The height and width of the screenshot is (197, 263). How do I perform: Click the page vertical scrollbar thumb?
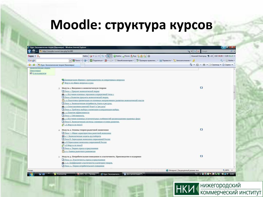click(x=234, y=92)
